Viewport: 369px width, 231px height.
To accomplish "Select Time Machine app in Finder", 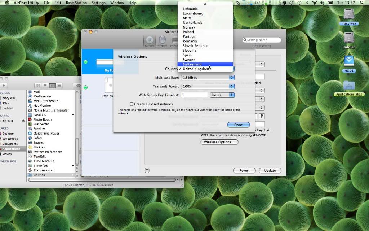I will click(44, 161).
